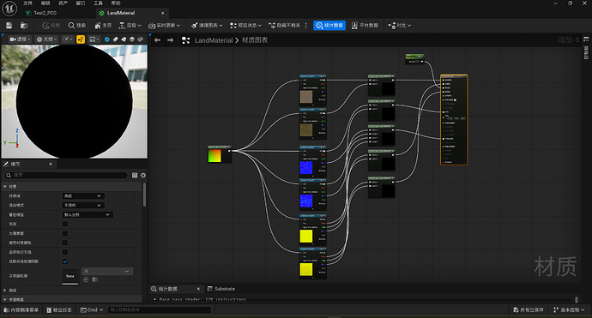Select the custom preview mesh icon
Viewport: 592px width, 318px height.
(141, 39)
